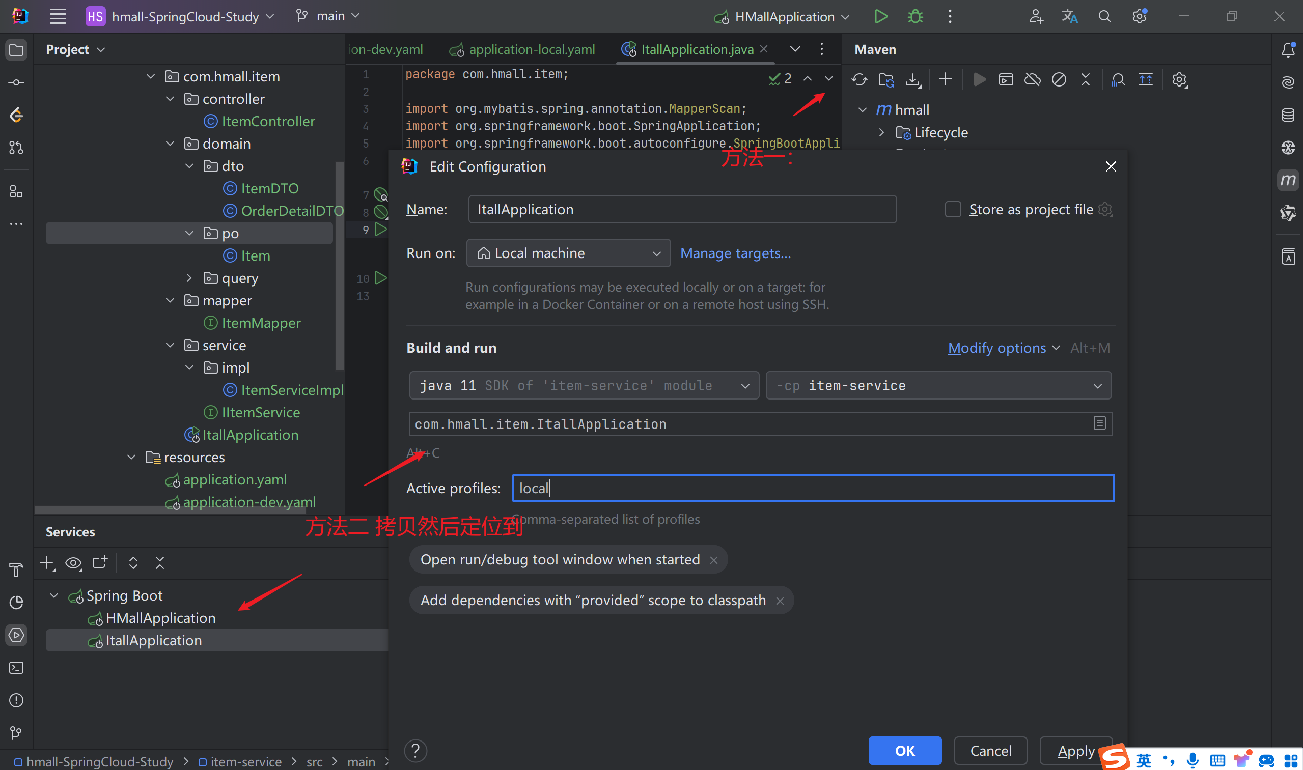The height and width of the screenshot is (770, 1303).
Task: Click the green Run button in toolbar
Action: tap(880, 17)
